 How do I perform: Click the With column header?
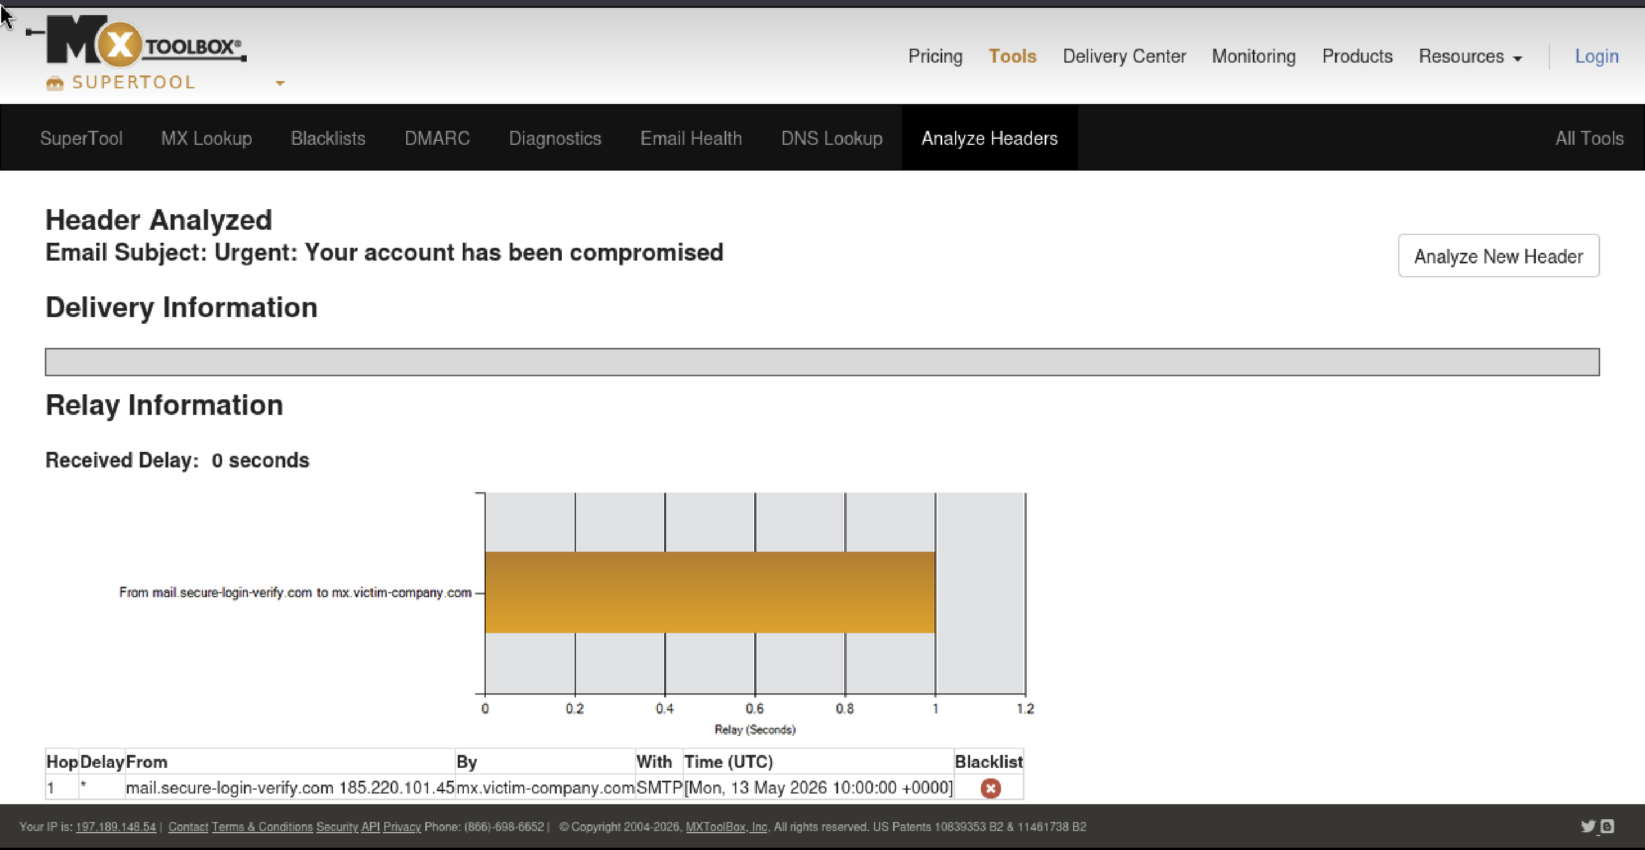[659, 762]
